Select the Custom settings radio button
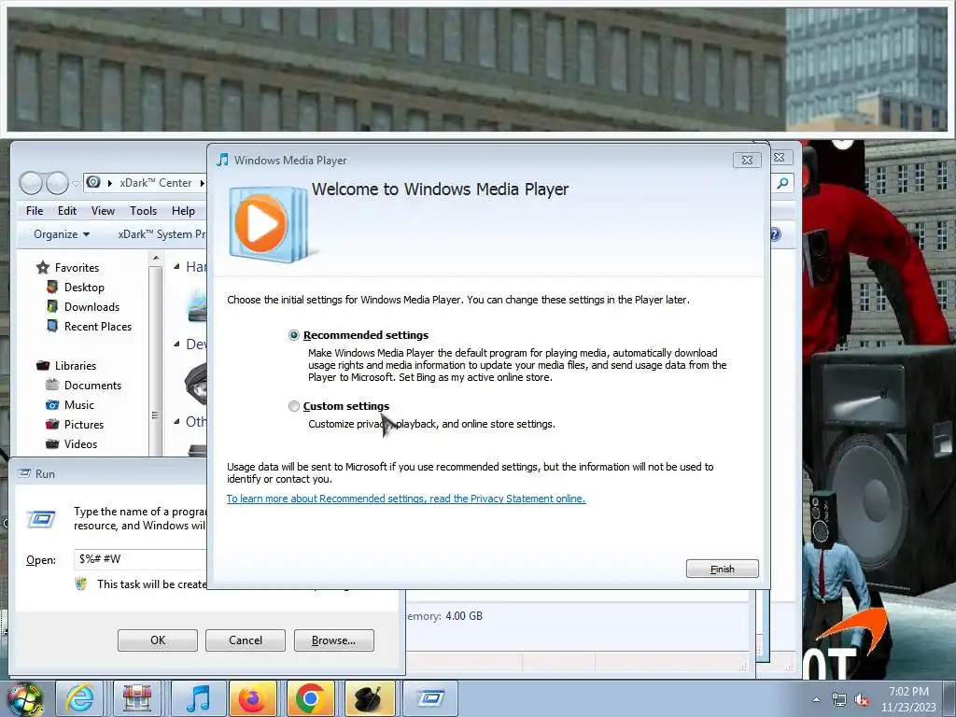Screen dimensions: 956x717 click(294, 406)
